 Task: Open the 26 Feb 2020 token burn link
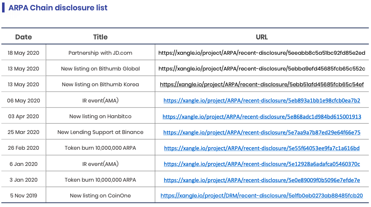pos(262,148)
